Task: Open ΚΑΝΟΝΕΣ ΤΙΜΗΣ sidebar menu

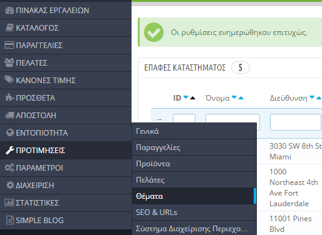Action: 66,81
